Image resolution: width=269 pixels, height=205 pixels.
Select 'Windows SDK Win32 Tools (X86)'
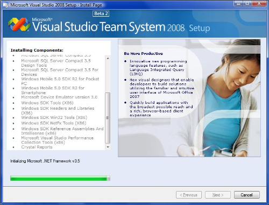[54, 118]
